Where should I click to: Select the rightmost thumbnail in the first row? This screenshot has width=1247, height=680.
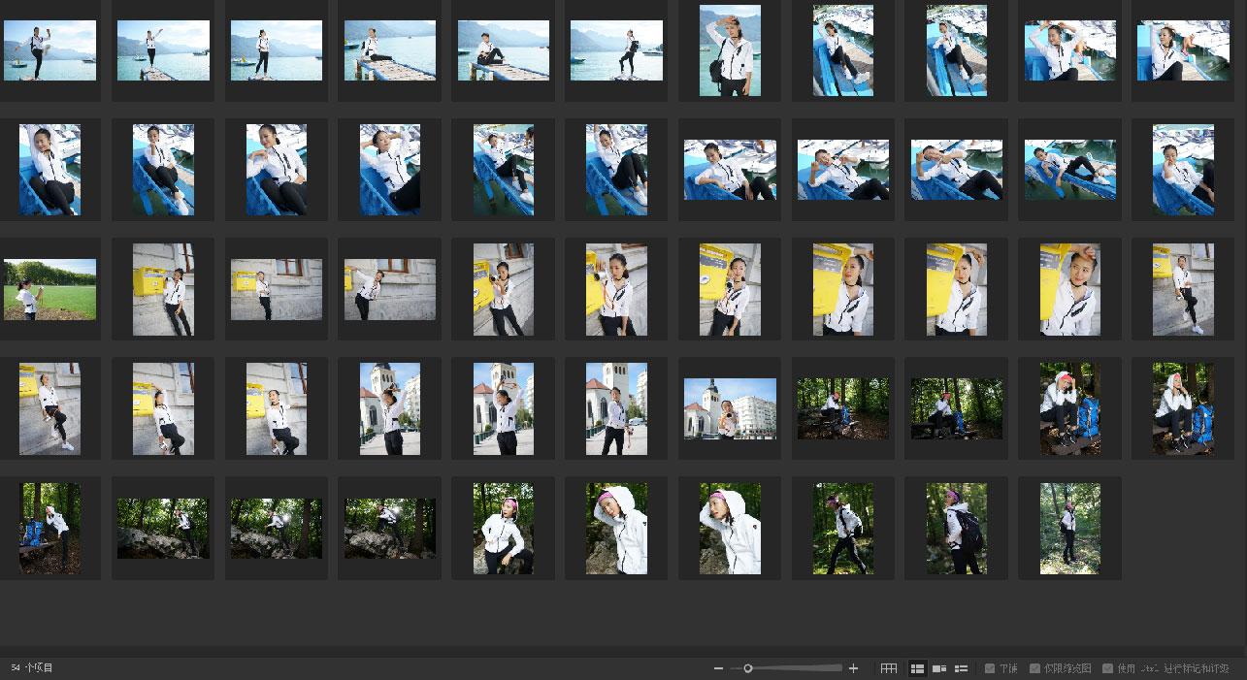[1183, 50]
